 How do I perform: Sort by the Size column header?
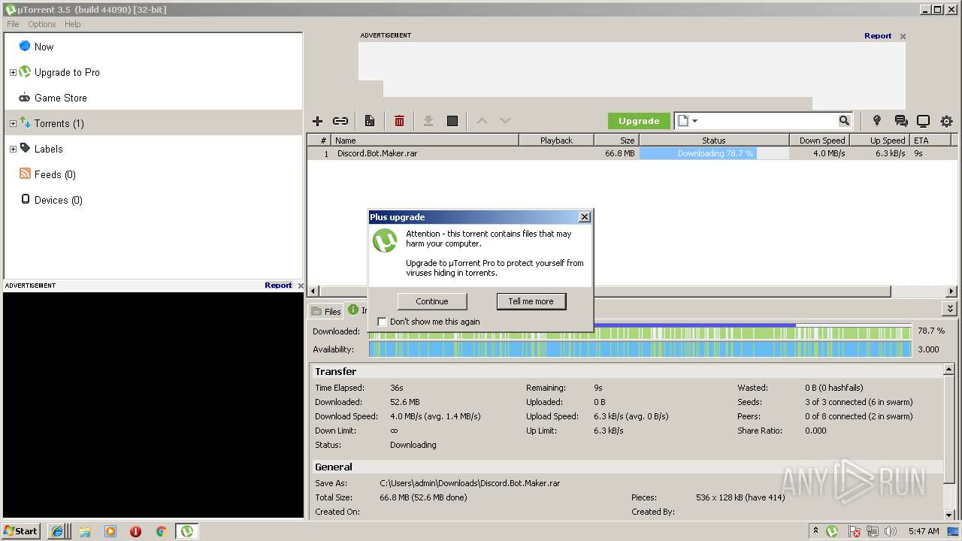click(x=616, y=141)
